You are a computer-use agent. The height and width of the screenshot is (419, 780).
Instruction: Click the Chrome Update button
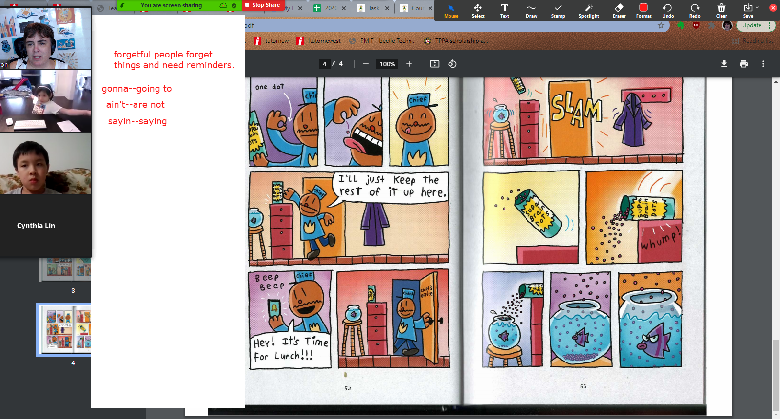[752, 25]
